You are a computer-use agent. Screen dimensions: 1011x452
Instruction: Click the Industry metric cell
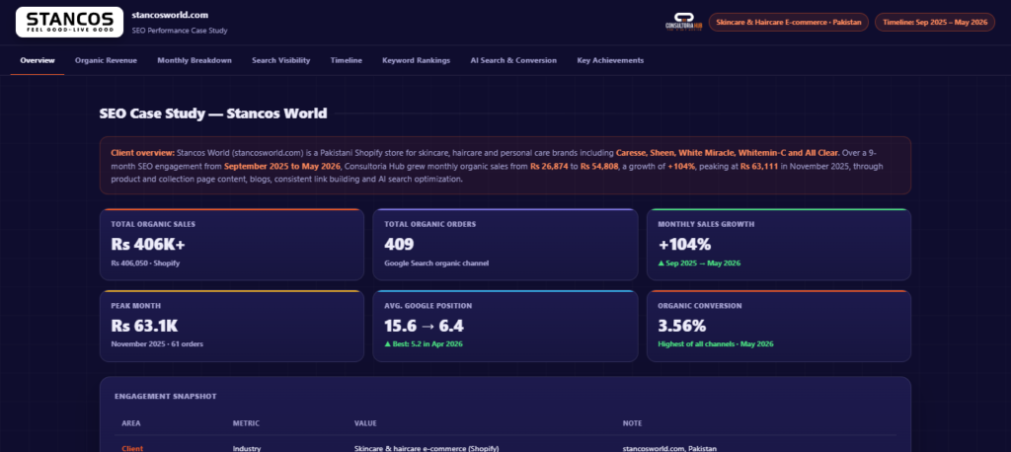[247, 448]
